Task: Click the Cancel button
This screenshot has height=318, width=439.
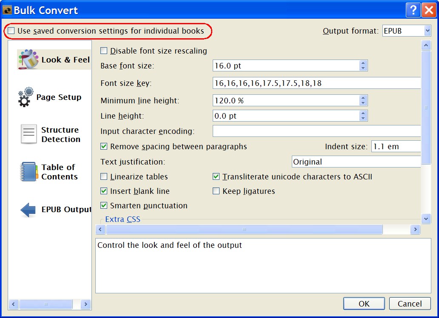Action: [x=410, y=304]
